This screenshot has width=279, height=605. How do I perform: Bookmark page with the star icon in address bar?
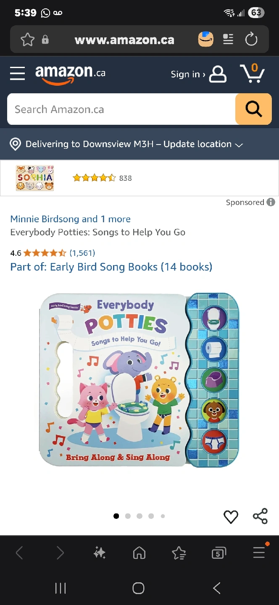[27, 40]
